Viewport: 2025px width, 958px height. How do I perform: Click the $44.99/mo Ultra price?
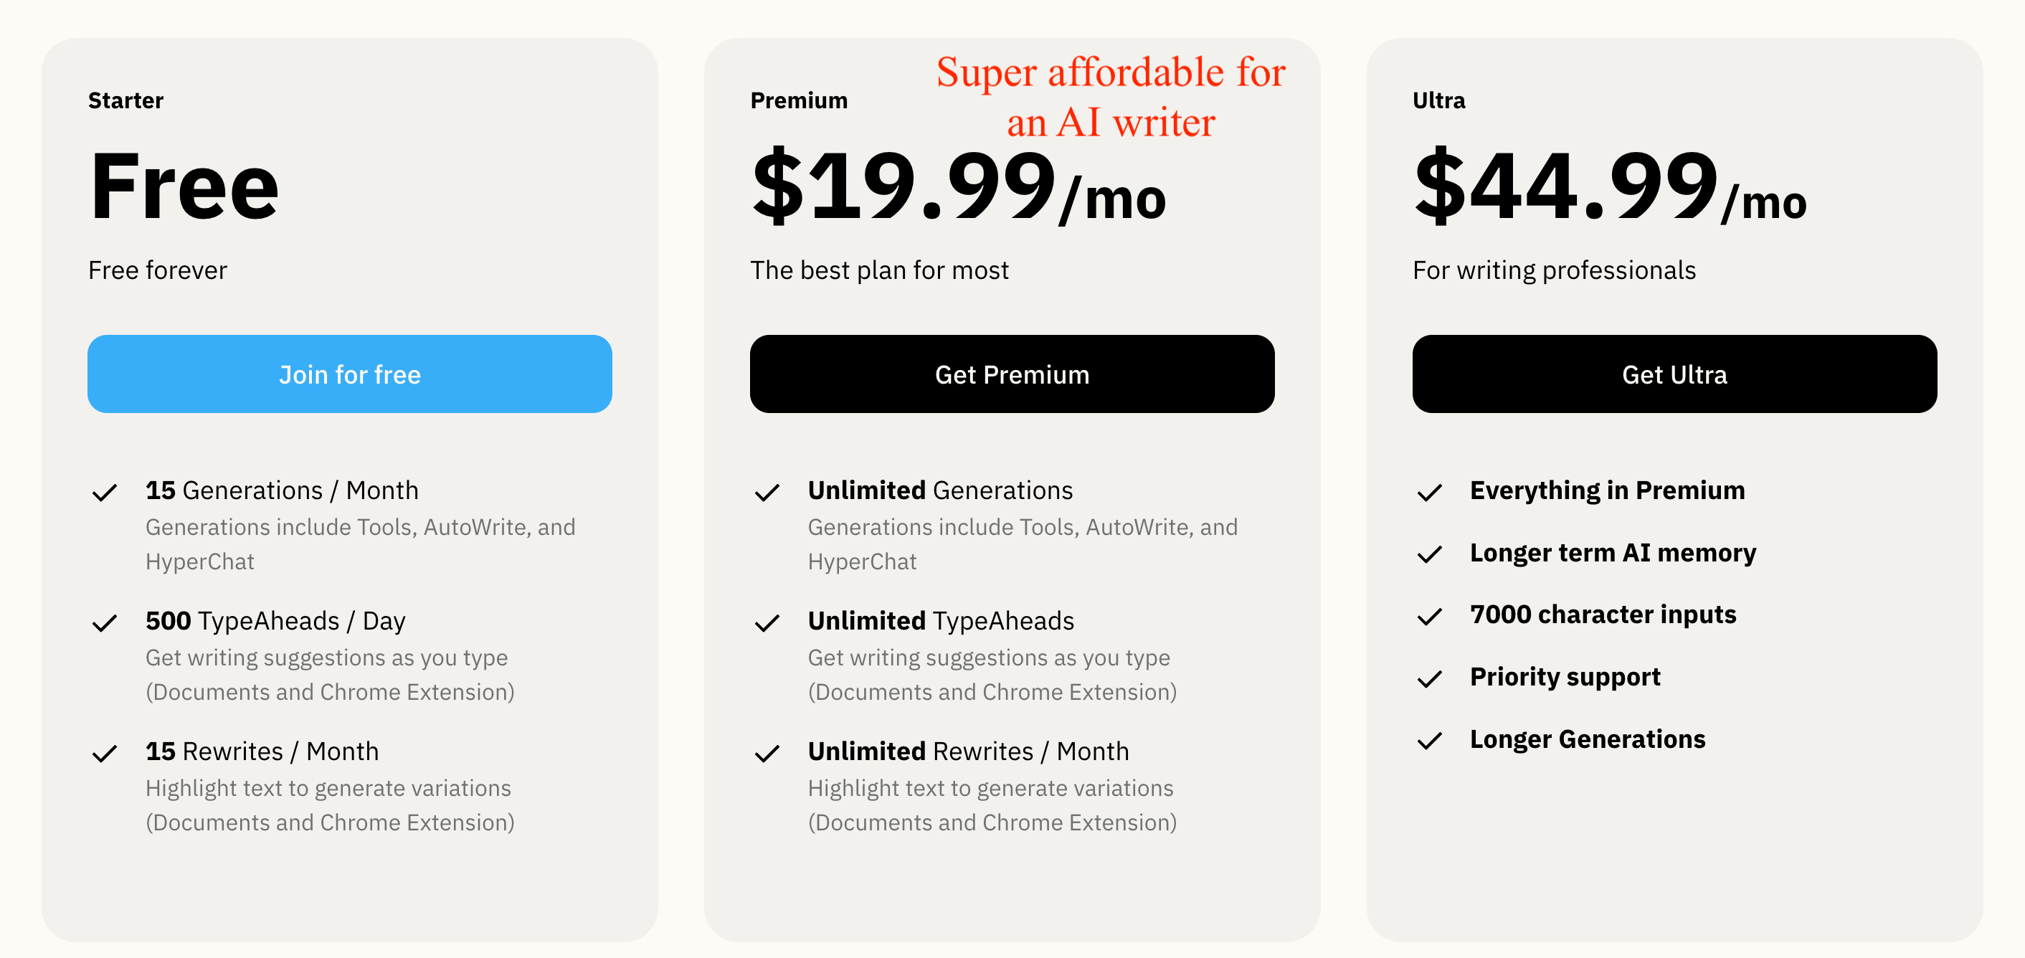point(1610,187)
